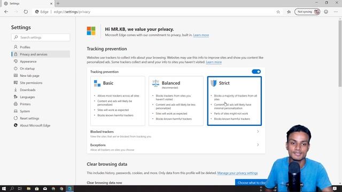Screen dimensions: 342x192
Task: Click the Profiles person icon
Action: pos(15,47)
